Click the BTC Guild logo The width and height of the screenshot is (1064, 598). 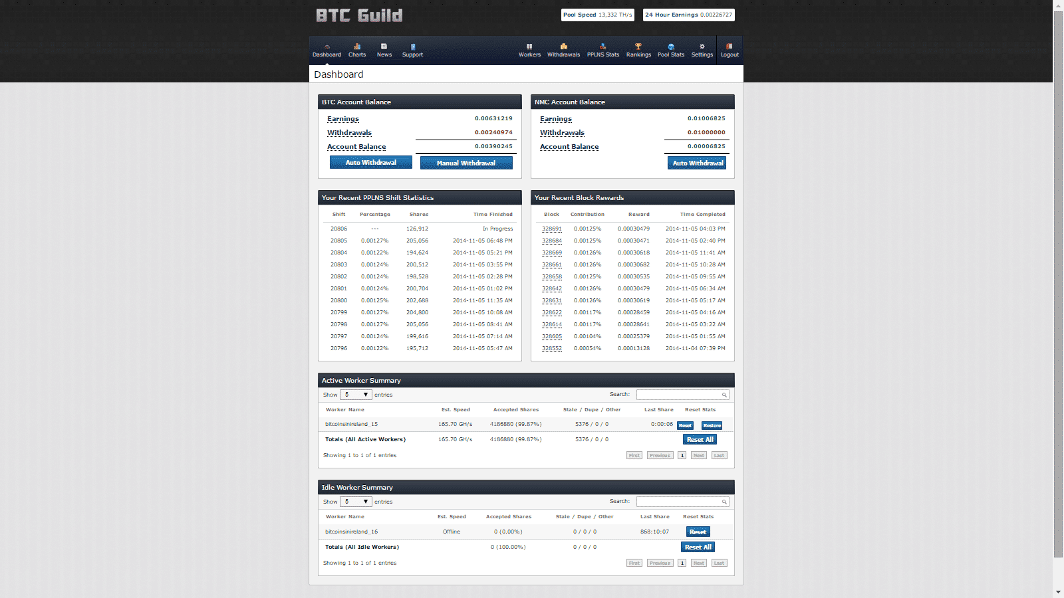pyautogui.click(x=359, y=15)
